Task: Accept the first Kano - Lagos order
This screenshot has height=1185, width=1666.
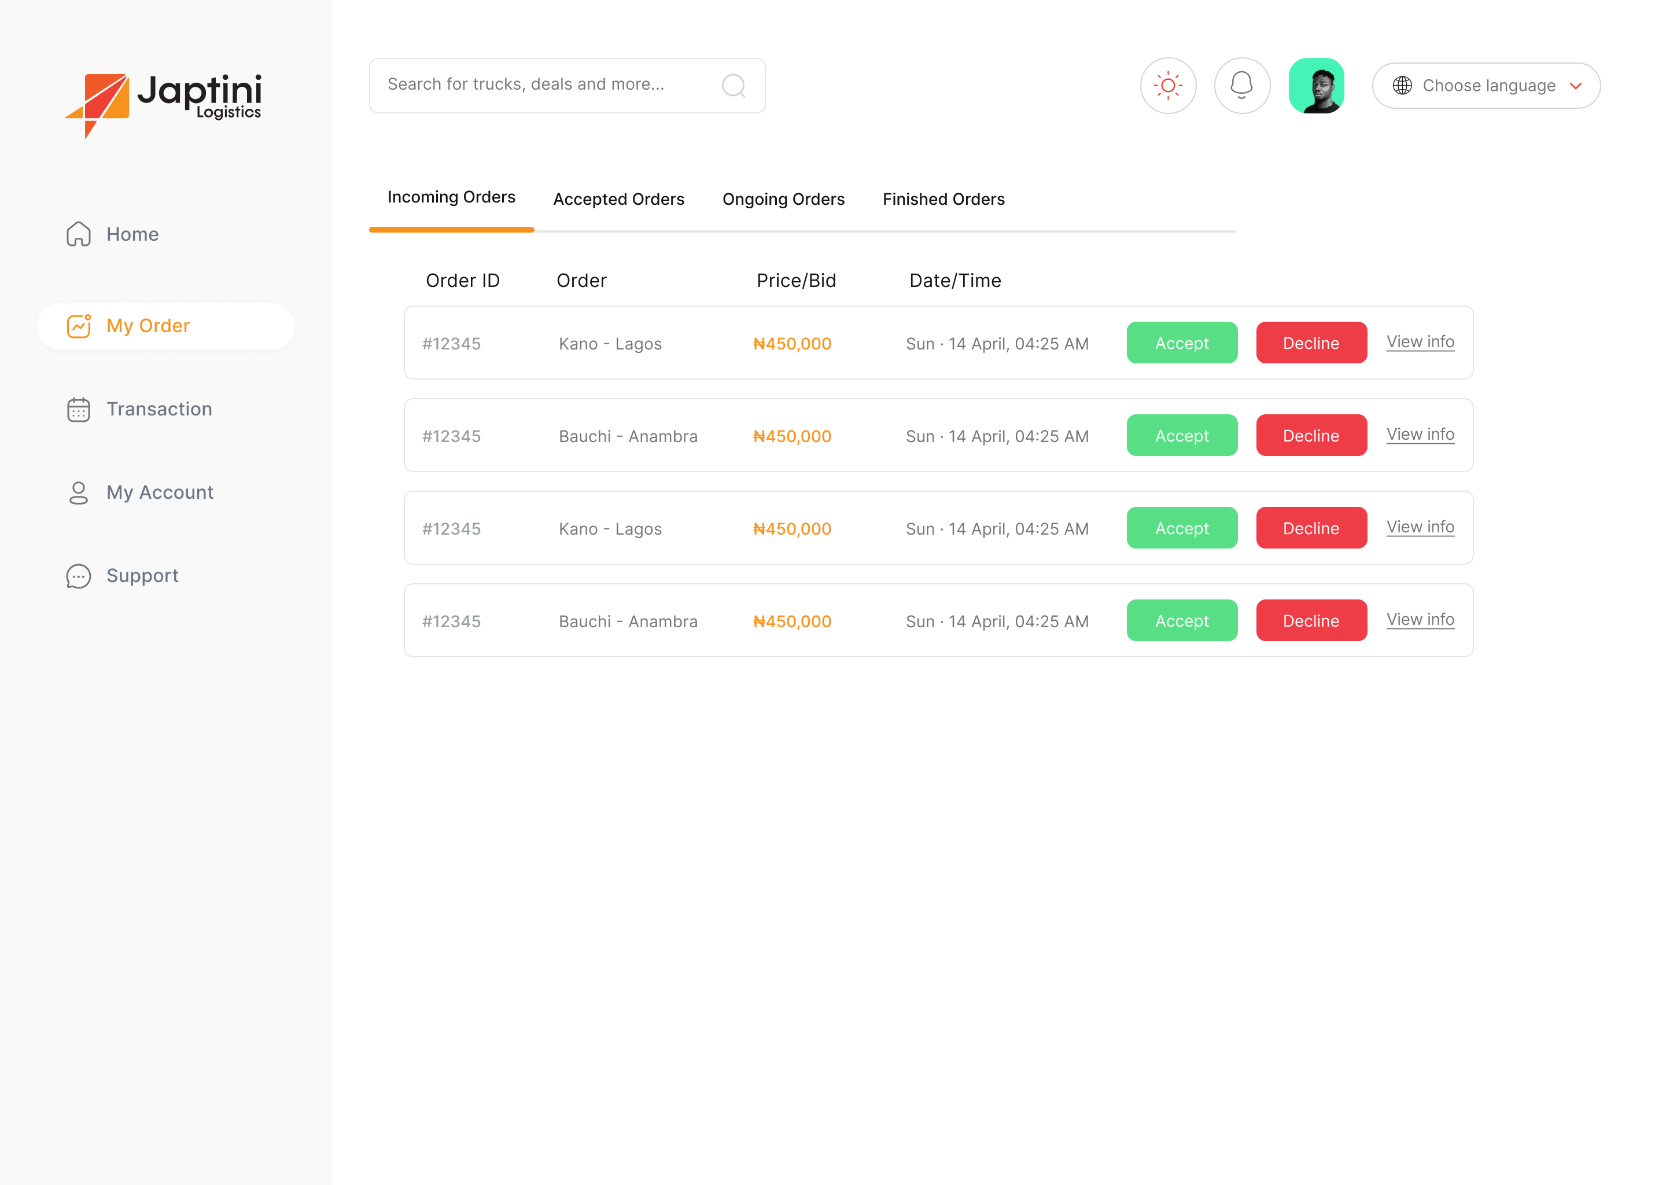Action: (x=1182, y=342)
